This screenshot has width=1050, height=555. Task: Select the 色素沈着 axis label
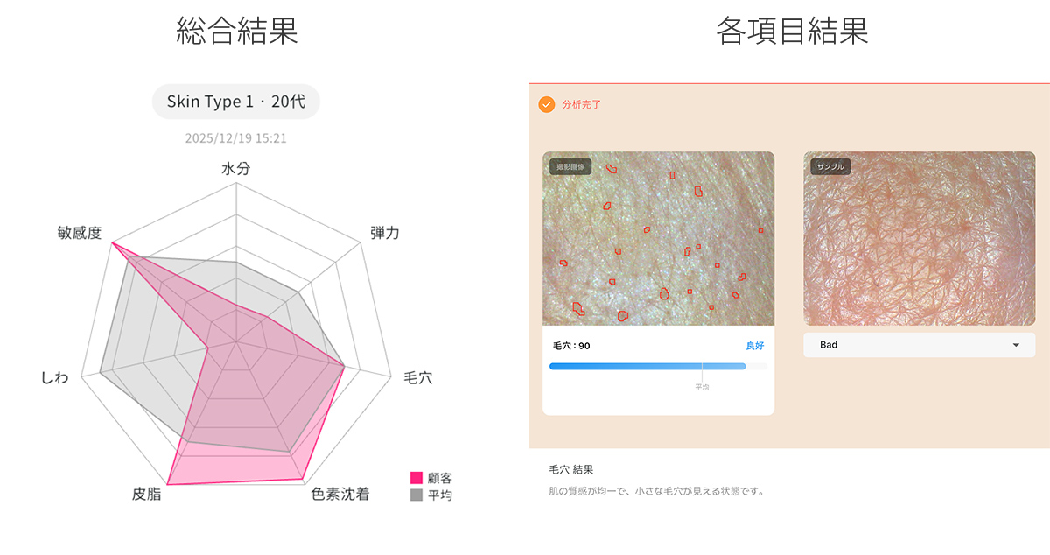340,495
